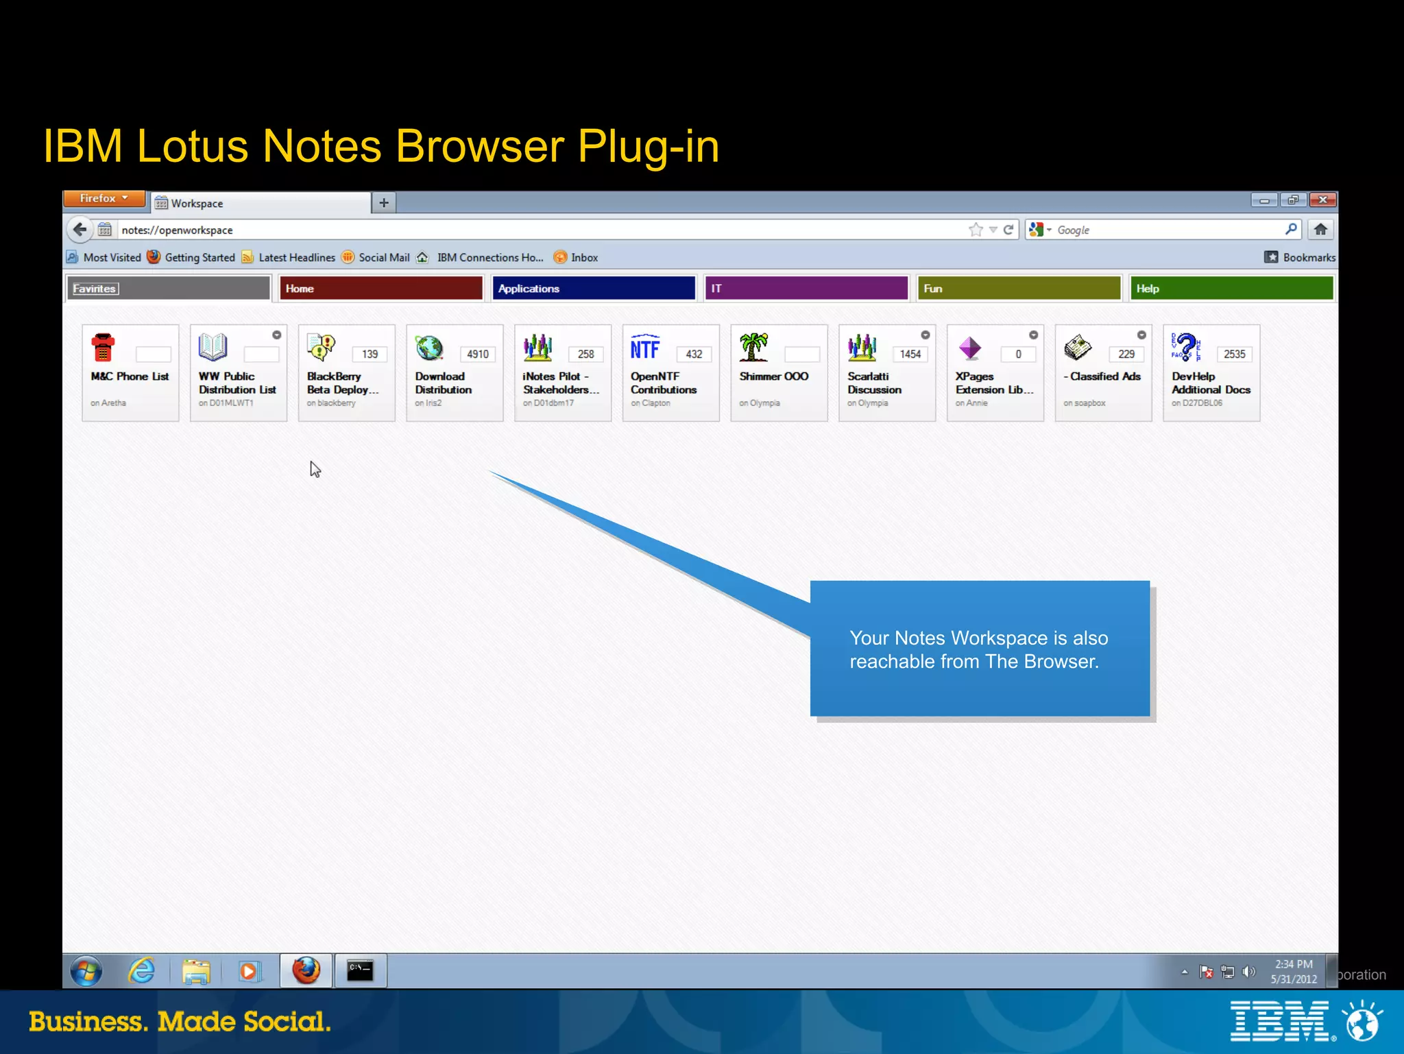Switch to the Fun workspace tab
The width and height of the screenshot is (1404, 1054).
click(x=1019, y=288)
